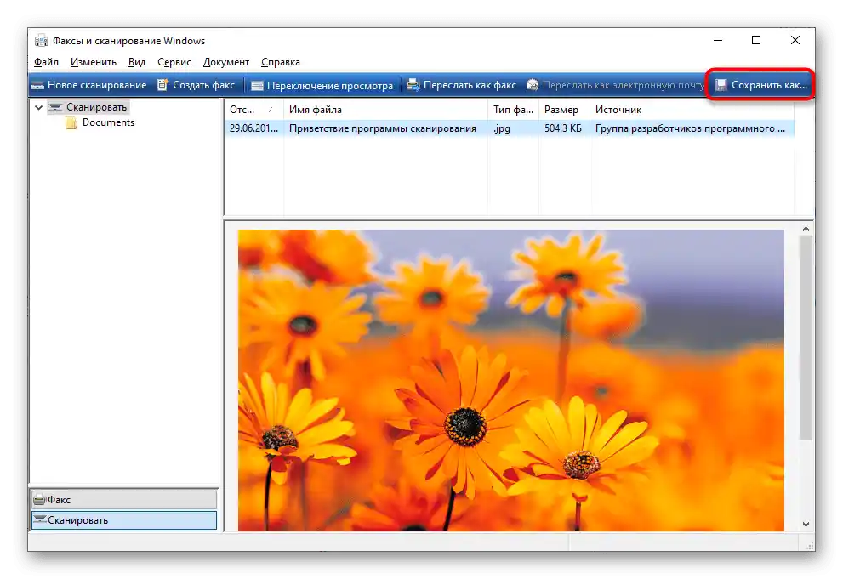Open the Изменить menu

(94, 62)
